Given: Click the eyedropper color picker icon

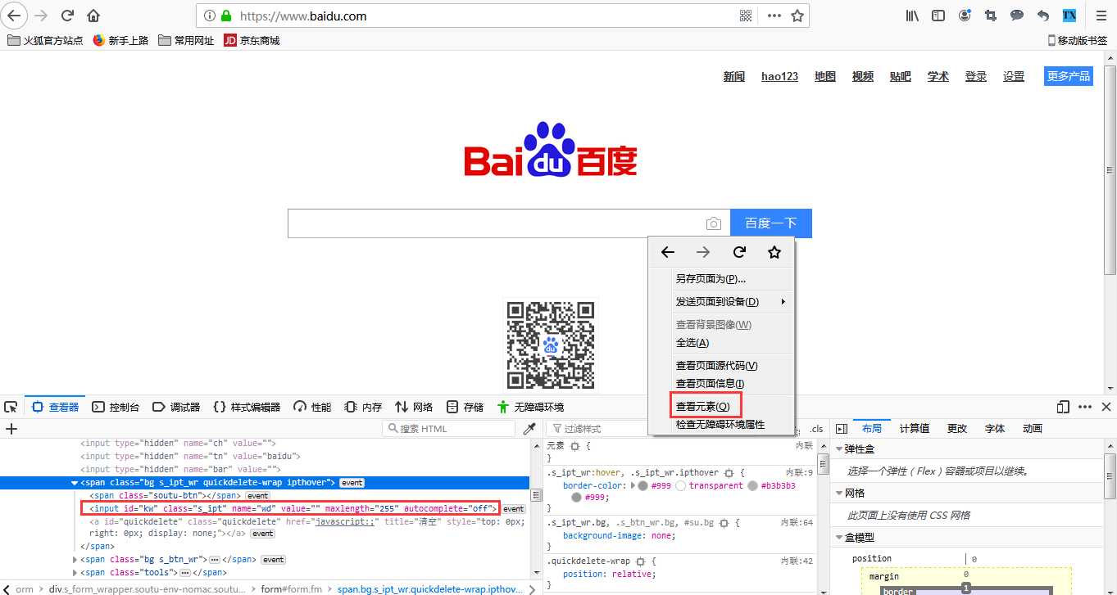Looking at the screenshot, I should click(x=529, y=428).
